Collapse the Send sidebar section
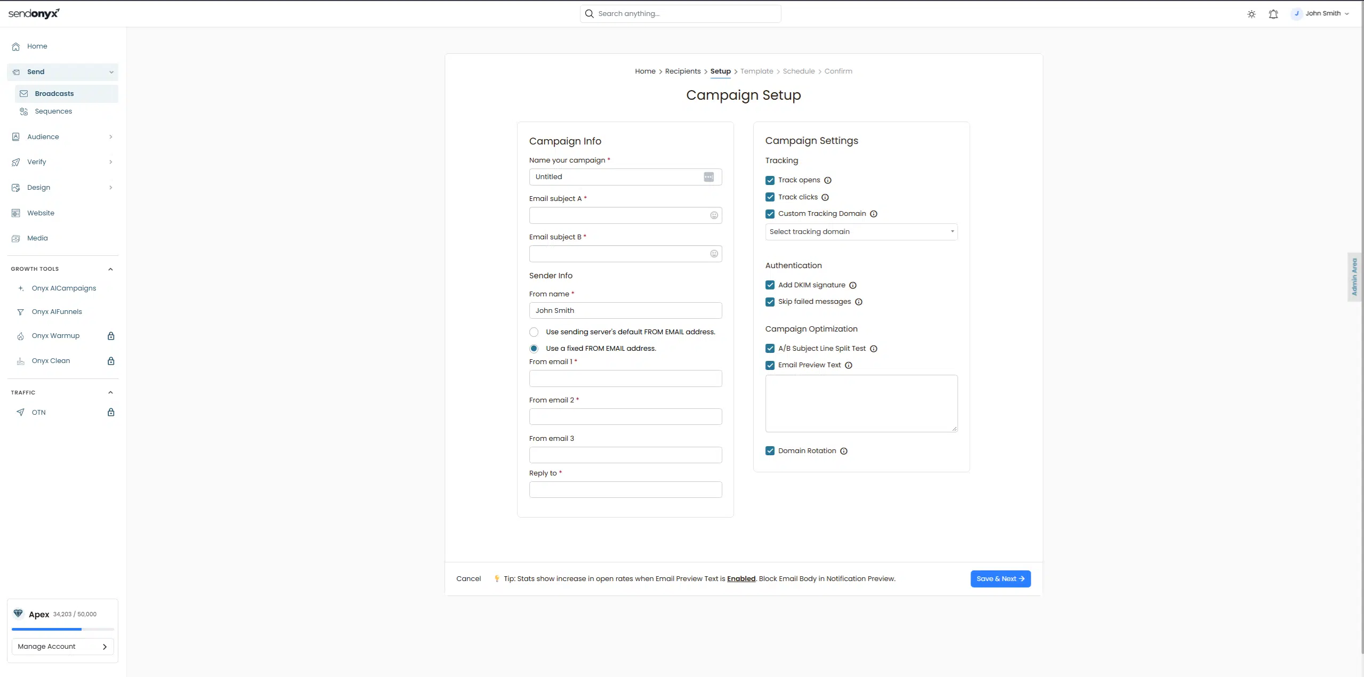Image resolution: width=1364 pixels, height=677 pixels. click(63, 72)
